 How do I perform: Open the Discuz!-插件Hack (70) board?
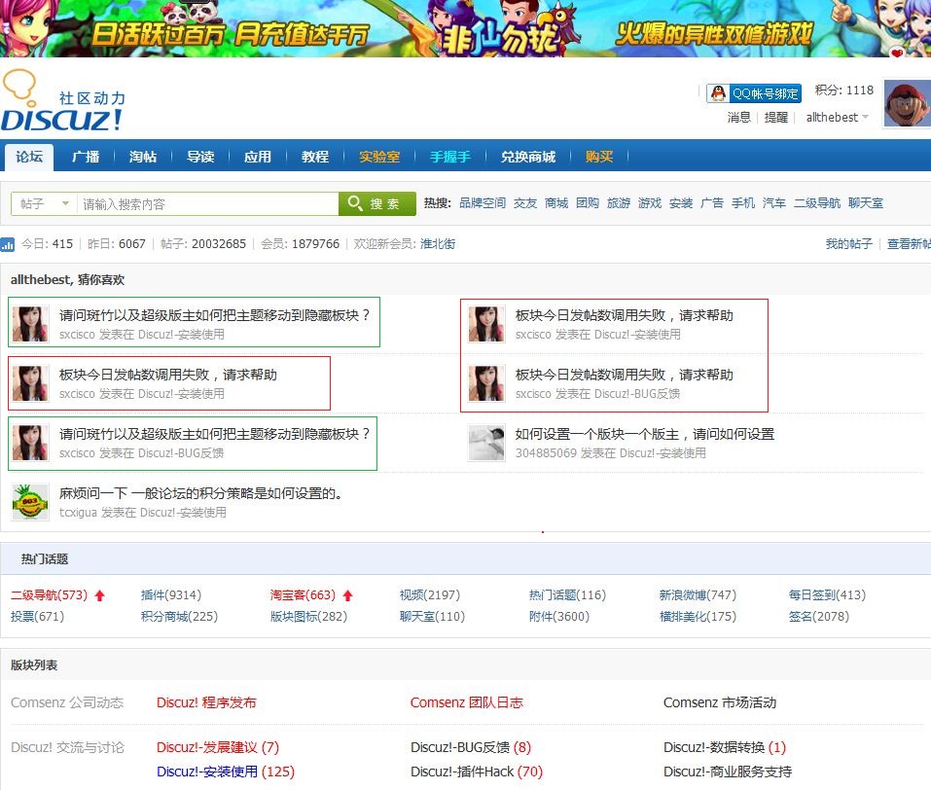click(x=477, y=772)
